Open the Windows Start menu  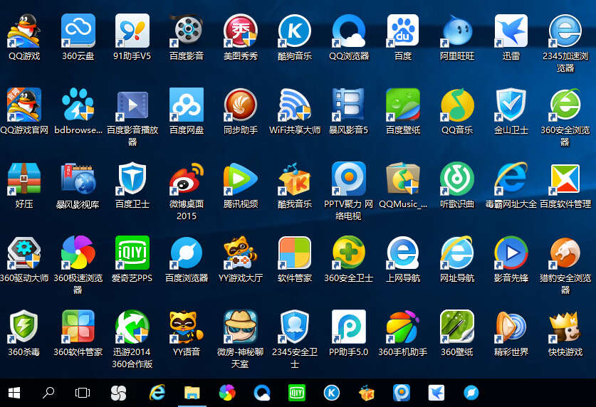(14, 393)
